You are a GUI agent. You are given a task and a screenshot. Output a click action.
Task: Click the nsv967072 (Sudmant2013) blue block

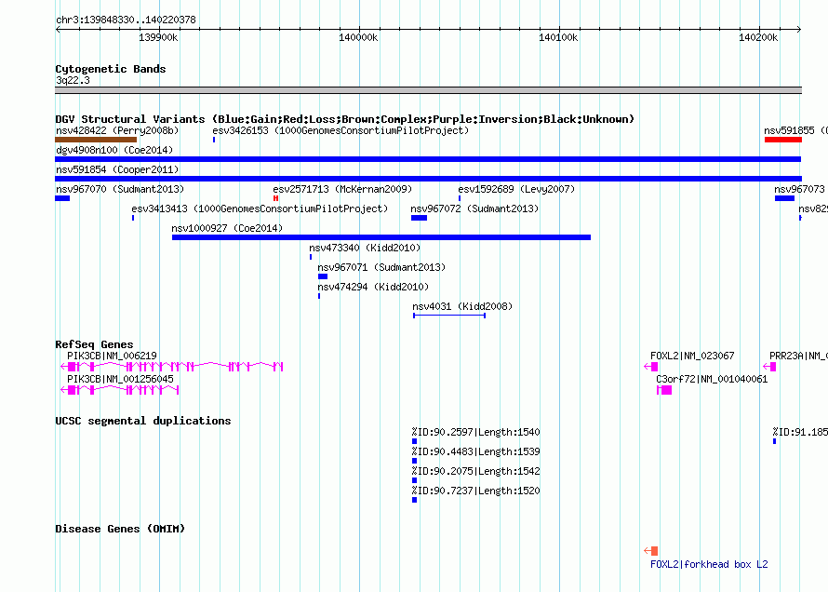419,218
